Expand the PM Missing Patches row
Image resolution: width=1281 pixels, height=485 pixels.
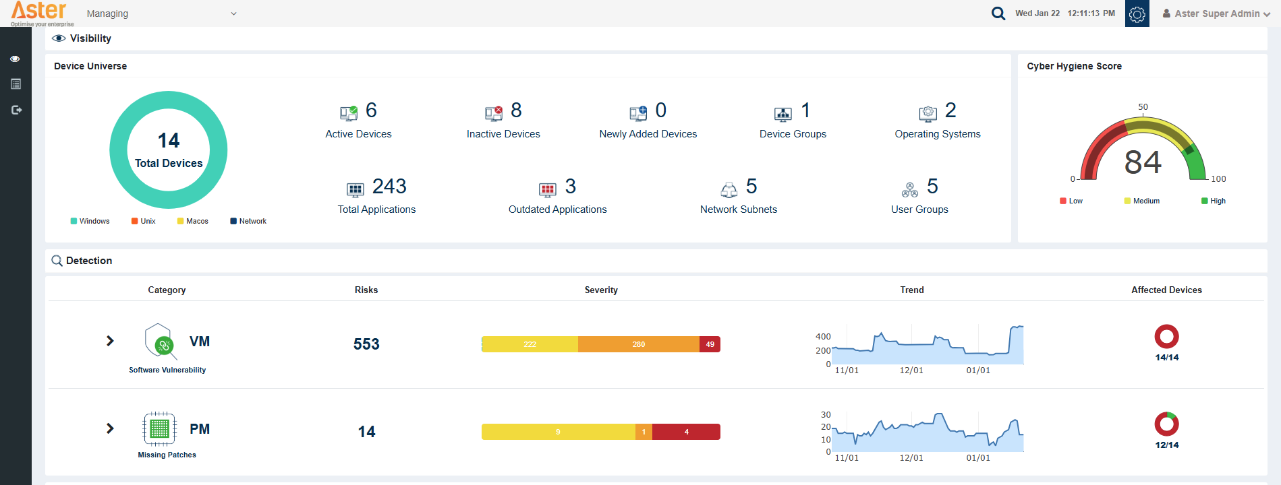(110, 428)
